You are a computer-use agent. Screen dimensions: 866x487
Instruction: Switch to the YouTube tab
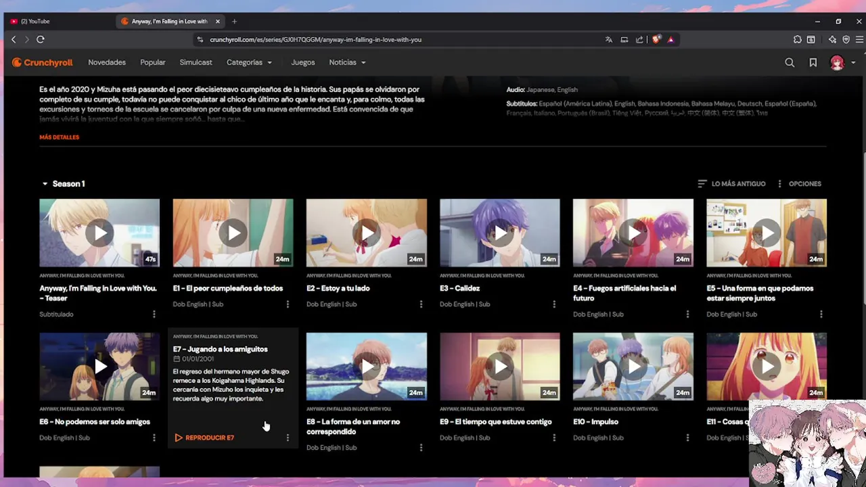(x=60, y=21)
